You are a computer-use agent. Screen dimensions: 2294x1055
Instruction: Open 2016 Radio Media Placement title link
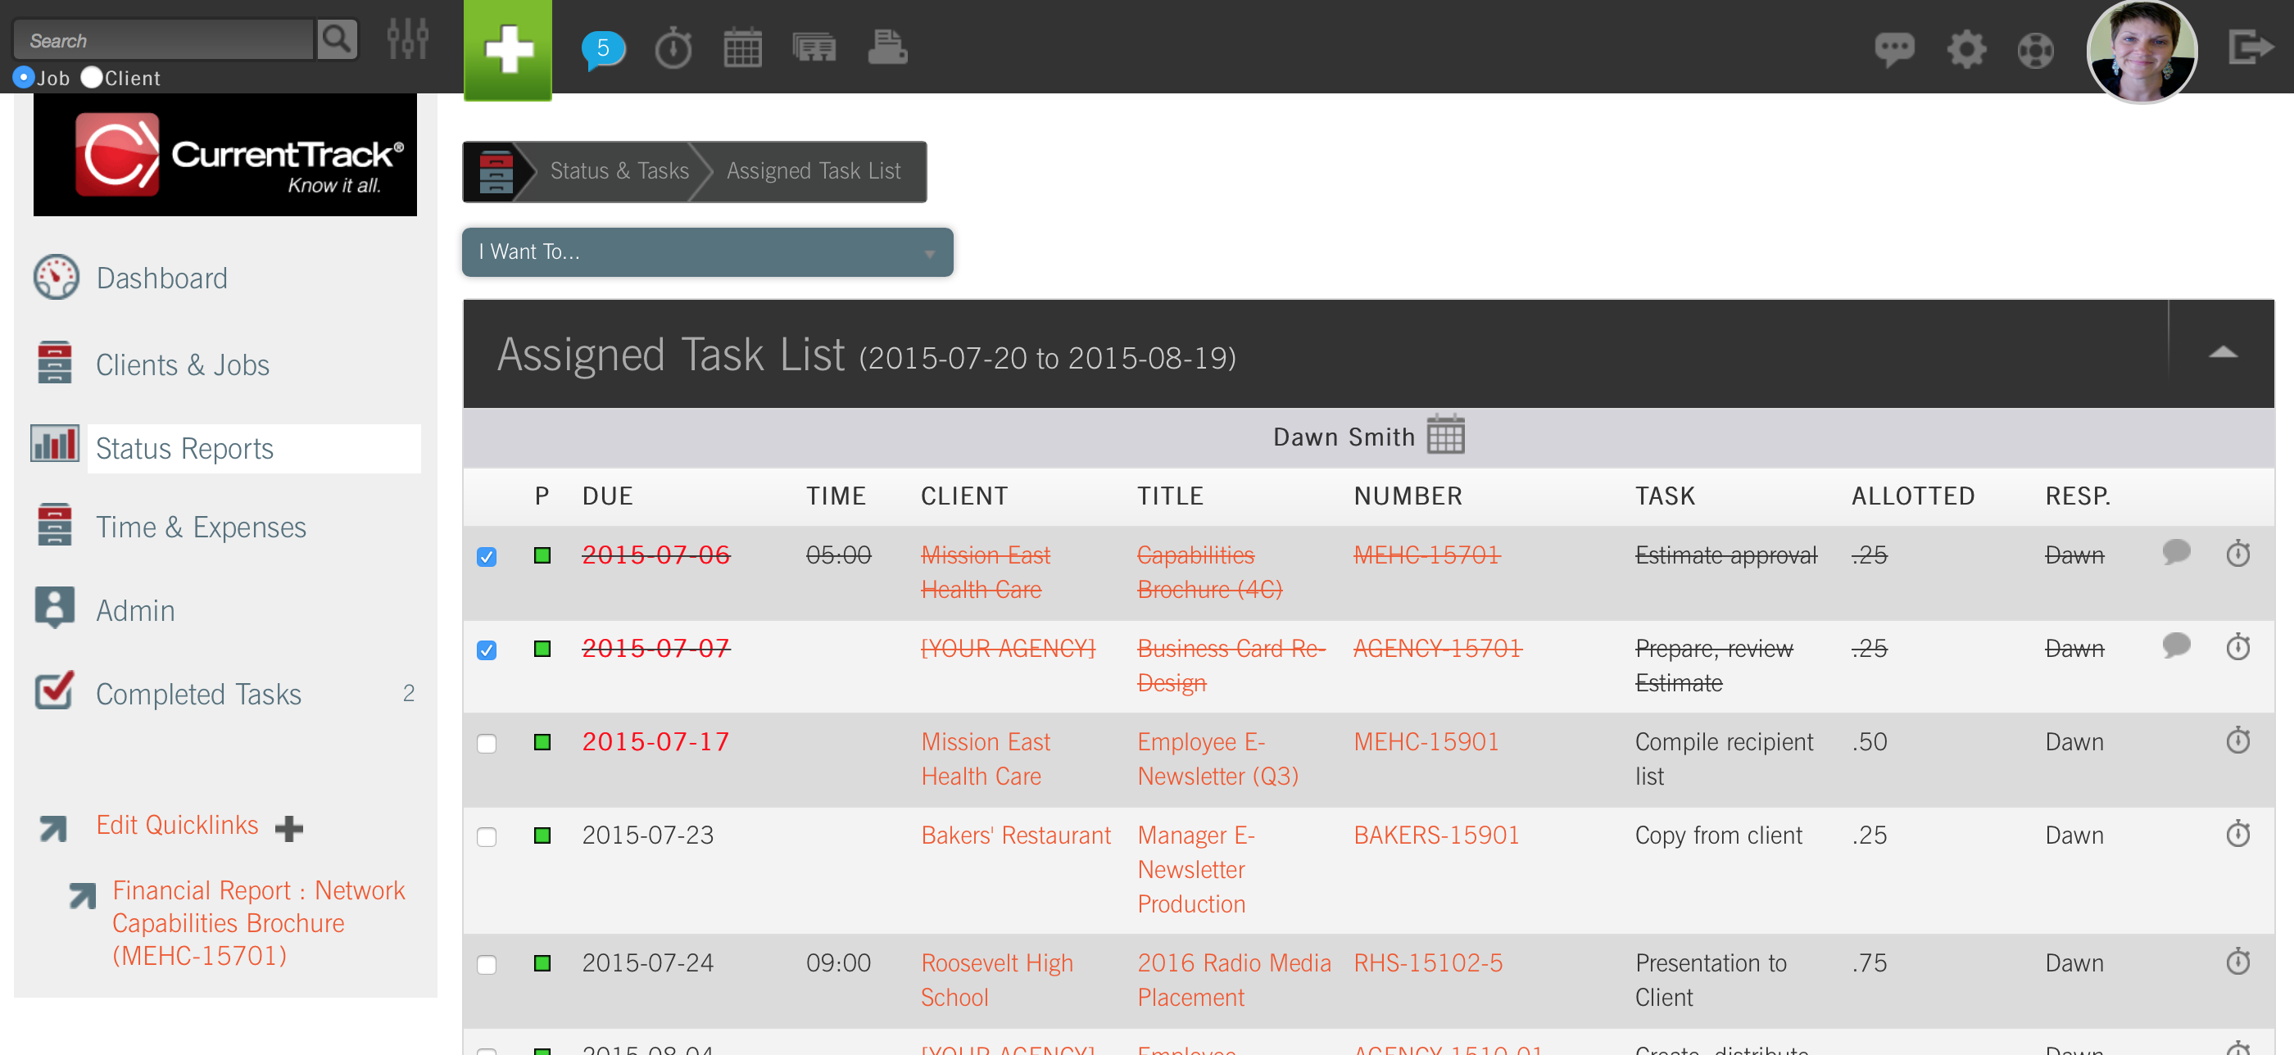point(1235,980)
